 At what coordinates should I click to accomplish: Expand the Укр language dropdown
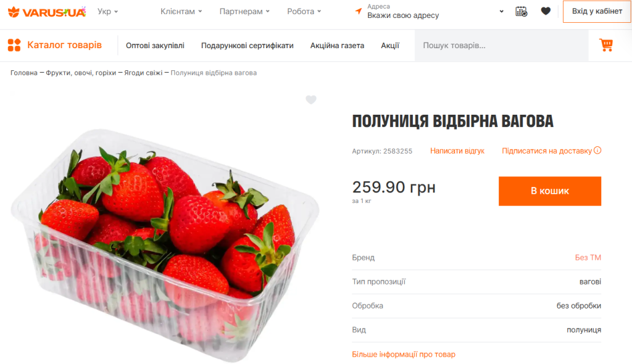[107, 11]
